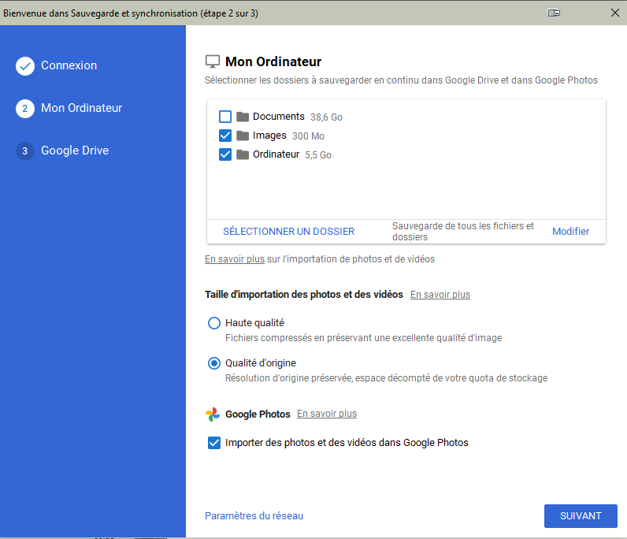Click the monitor icon beside Mon Ordinateur heading

click(213, 61)
